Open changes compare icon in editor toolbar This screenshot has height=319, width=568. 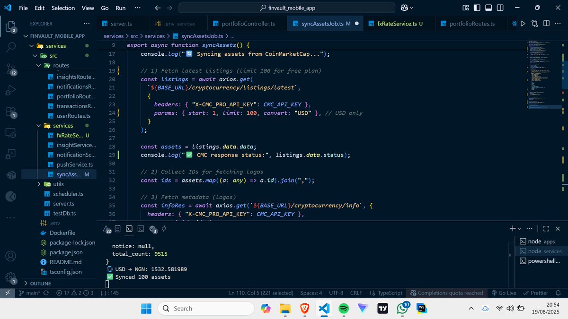click(535, 23)
